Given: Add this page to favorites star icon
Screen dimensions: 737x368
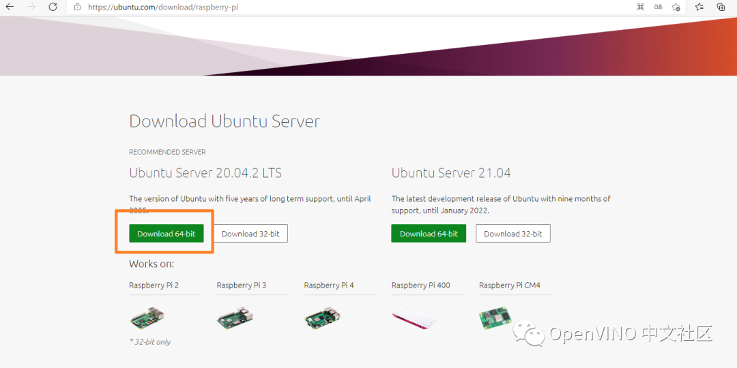Looking at the screenshot, I should click(676, 7).
